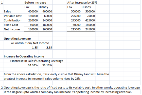
Task: Click Disney contribution 340000
Action: tap(47, 20)
